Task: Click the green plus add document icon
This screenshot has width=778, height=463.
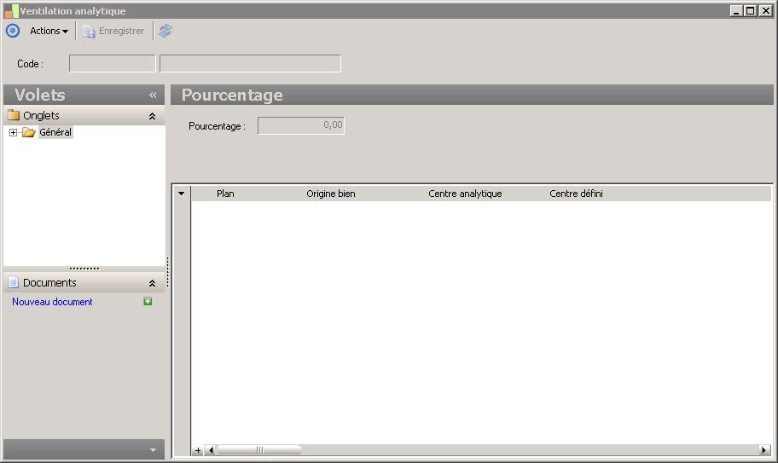Action: (x=148, y=301)
